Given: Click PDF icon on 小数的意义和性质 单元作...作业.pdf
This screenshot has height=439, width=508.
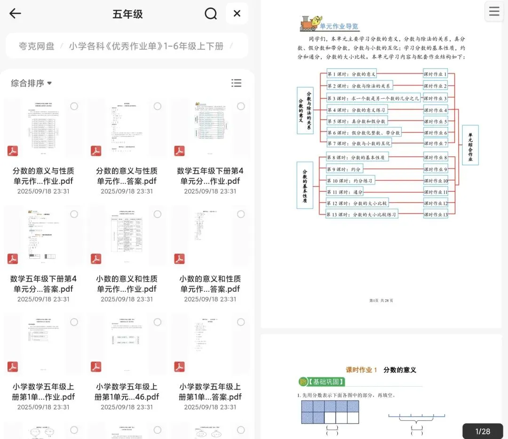Looking at the screenshot, I should point(96,259).
